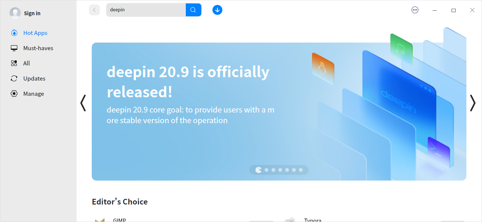Open the GIMP app entry

click(120, 220)
